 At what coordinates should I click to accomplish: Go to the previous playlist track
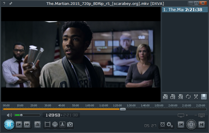(181, 124)
